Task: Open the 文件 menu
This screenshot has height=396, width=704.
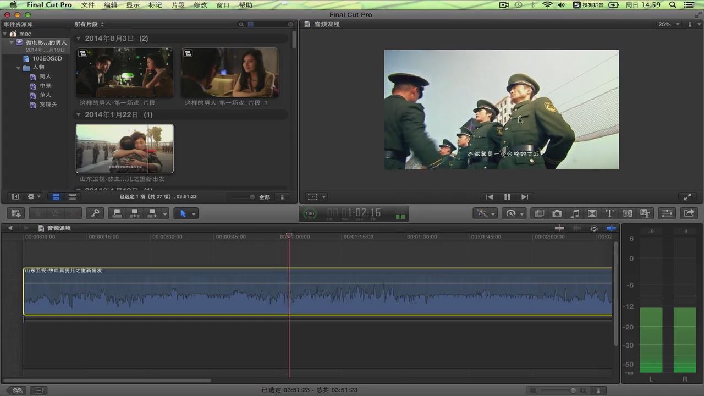Action: [88, 5]
